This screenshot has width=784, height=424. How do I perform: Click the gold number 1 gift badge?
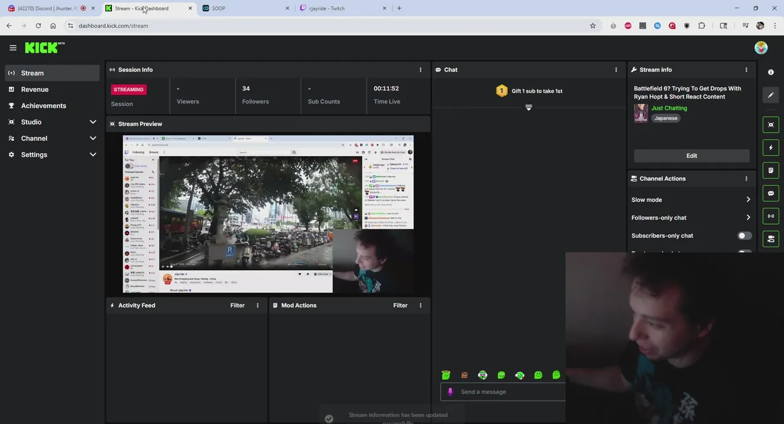point(501,91)
